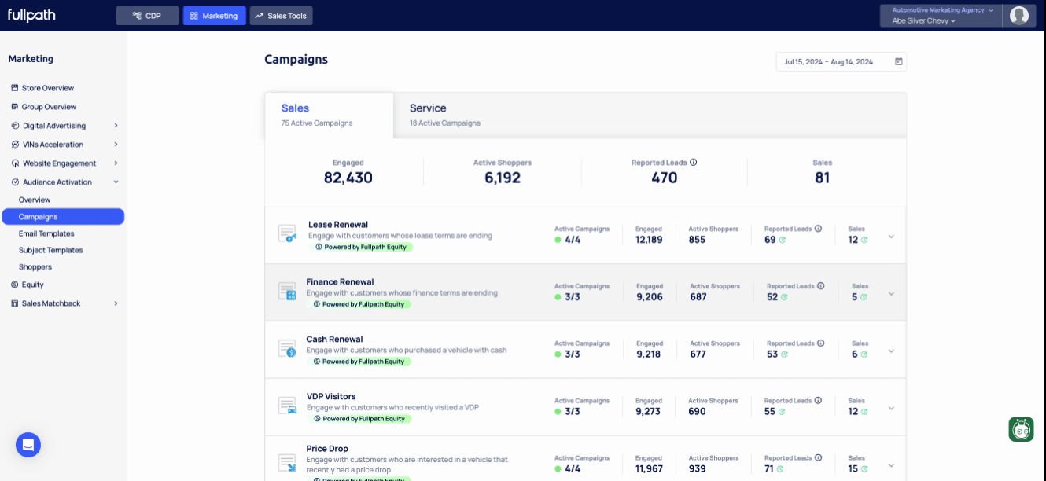Open the chat bubble in bottom-left corner
Image resolution: width=1046 pixels, height=481 pixels.
(x=28, y=445)
